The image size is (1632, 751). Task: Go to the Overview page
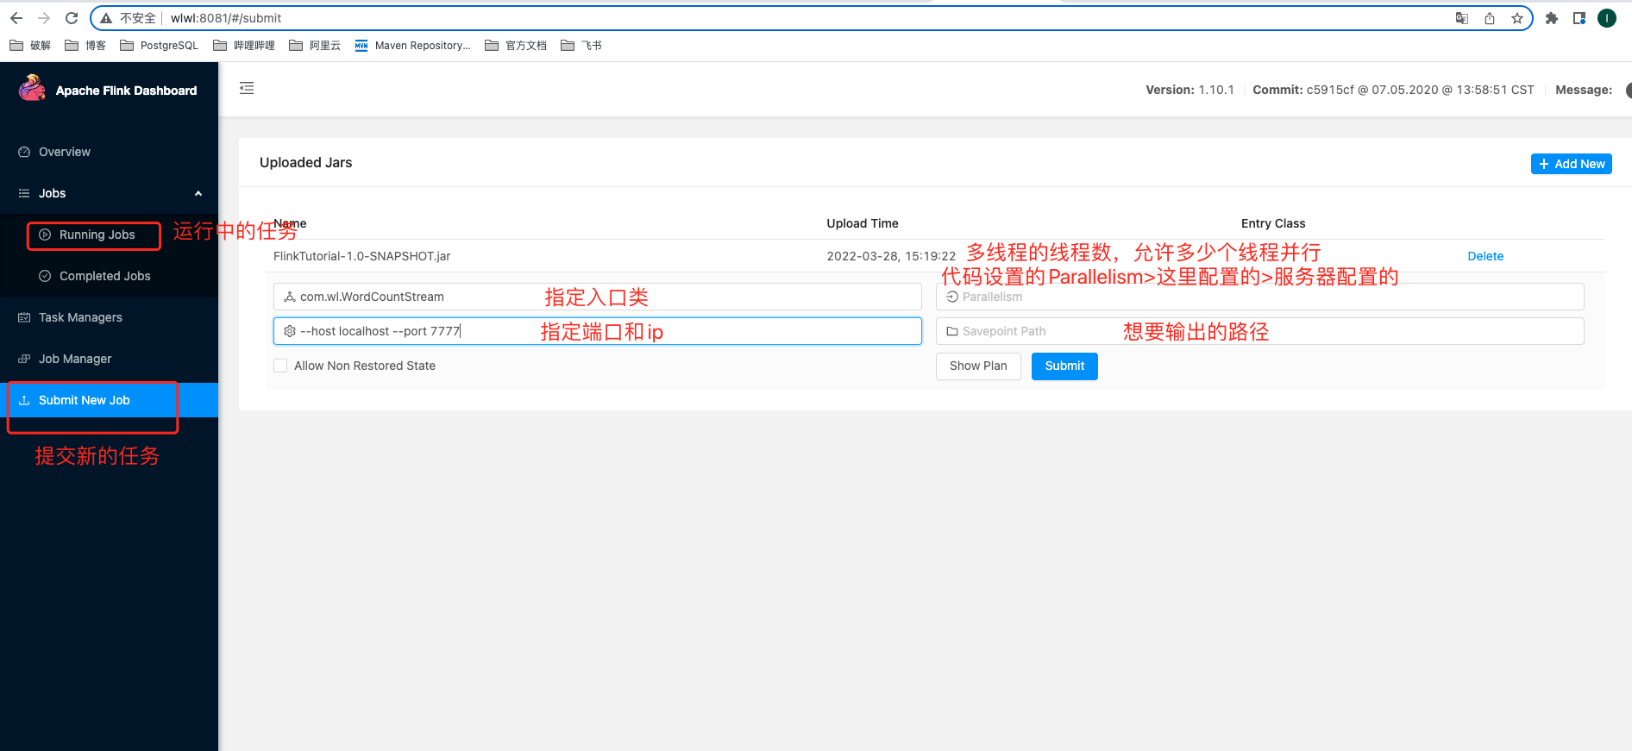(109, 152)
